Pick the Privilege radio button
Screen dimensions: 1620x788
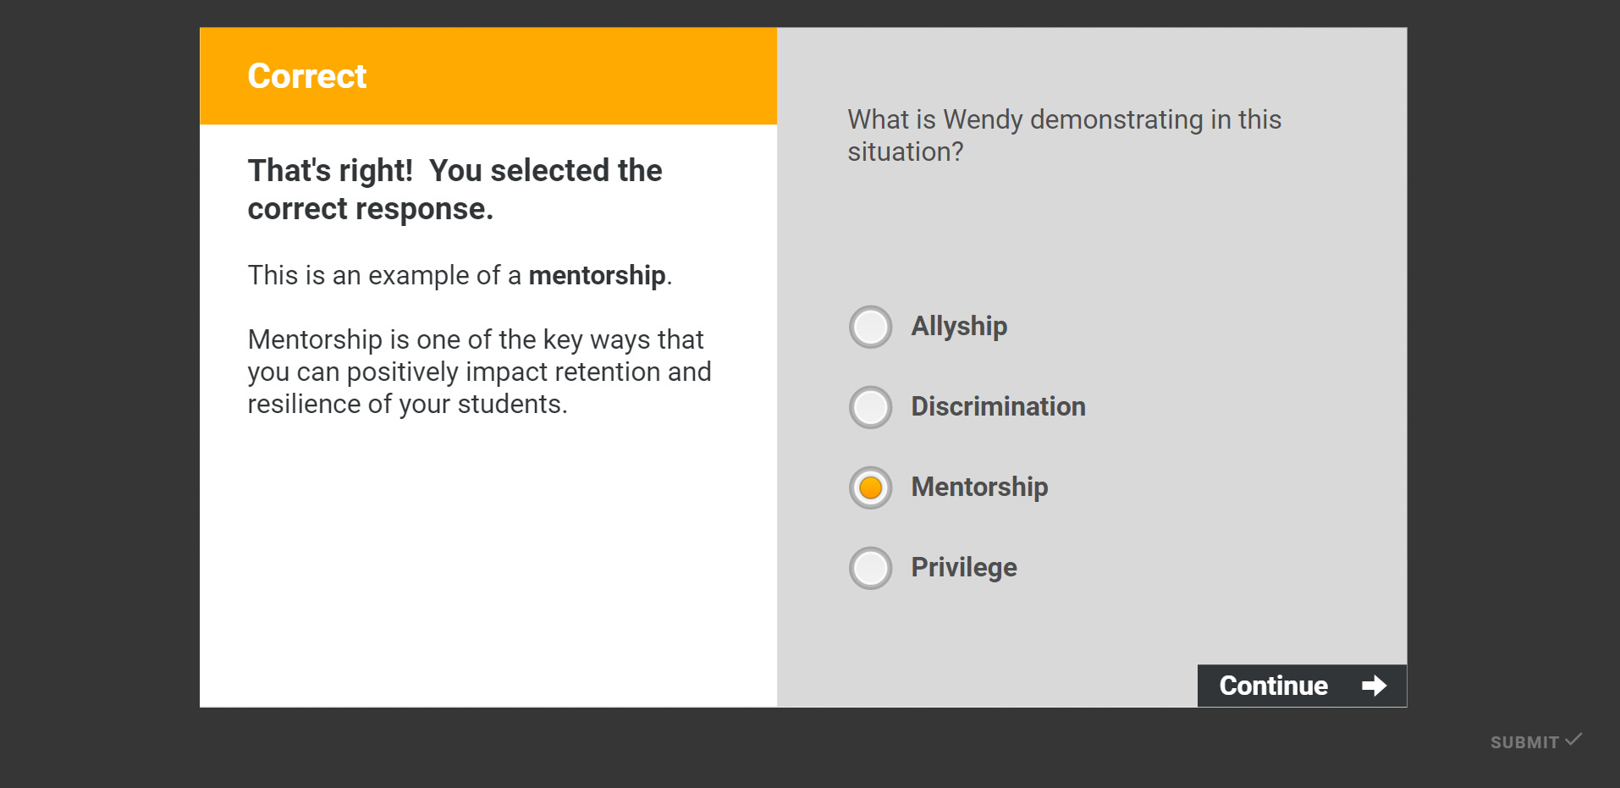coord(870,568)
